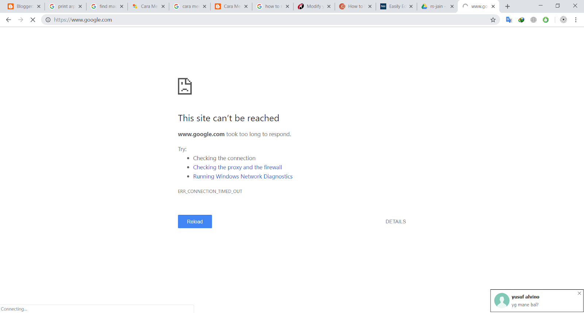Reload the page with the blue button
This screenshot has height=313, width=584.
tap(195, 221)
